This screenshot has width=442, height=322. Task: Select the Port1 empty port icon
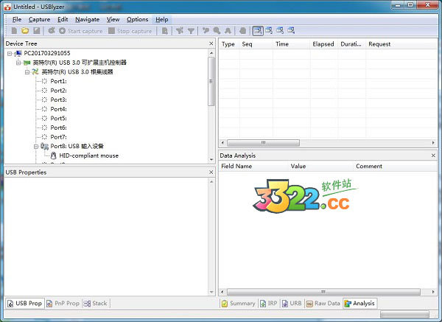pyautogui.click(x=44, y=81)
